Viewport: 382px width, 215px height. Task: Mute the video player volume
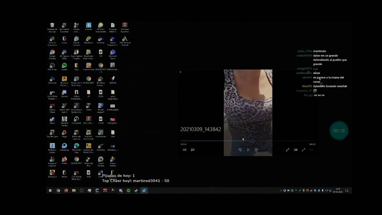click(184, 150)
